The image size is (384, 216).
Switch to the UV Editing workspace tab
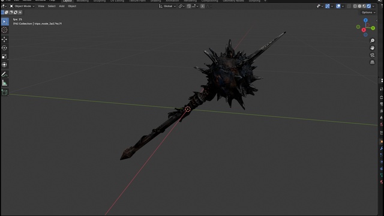pyautogui.click(x=117, y=1)
